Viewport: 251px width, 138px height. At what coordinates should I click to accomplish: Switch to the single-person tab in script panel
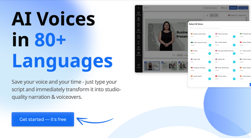point(207,15)
